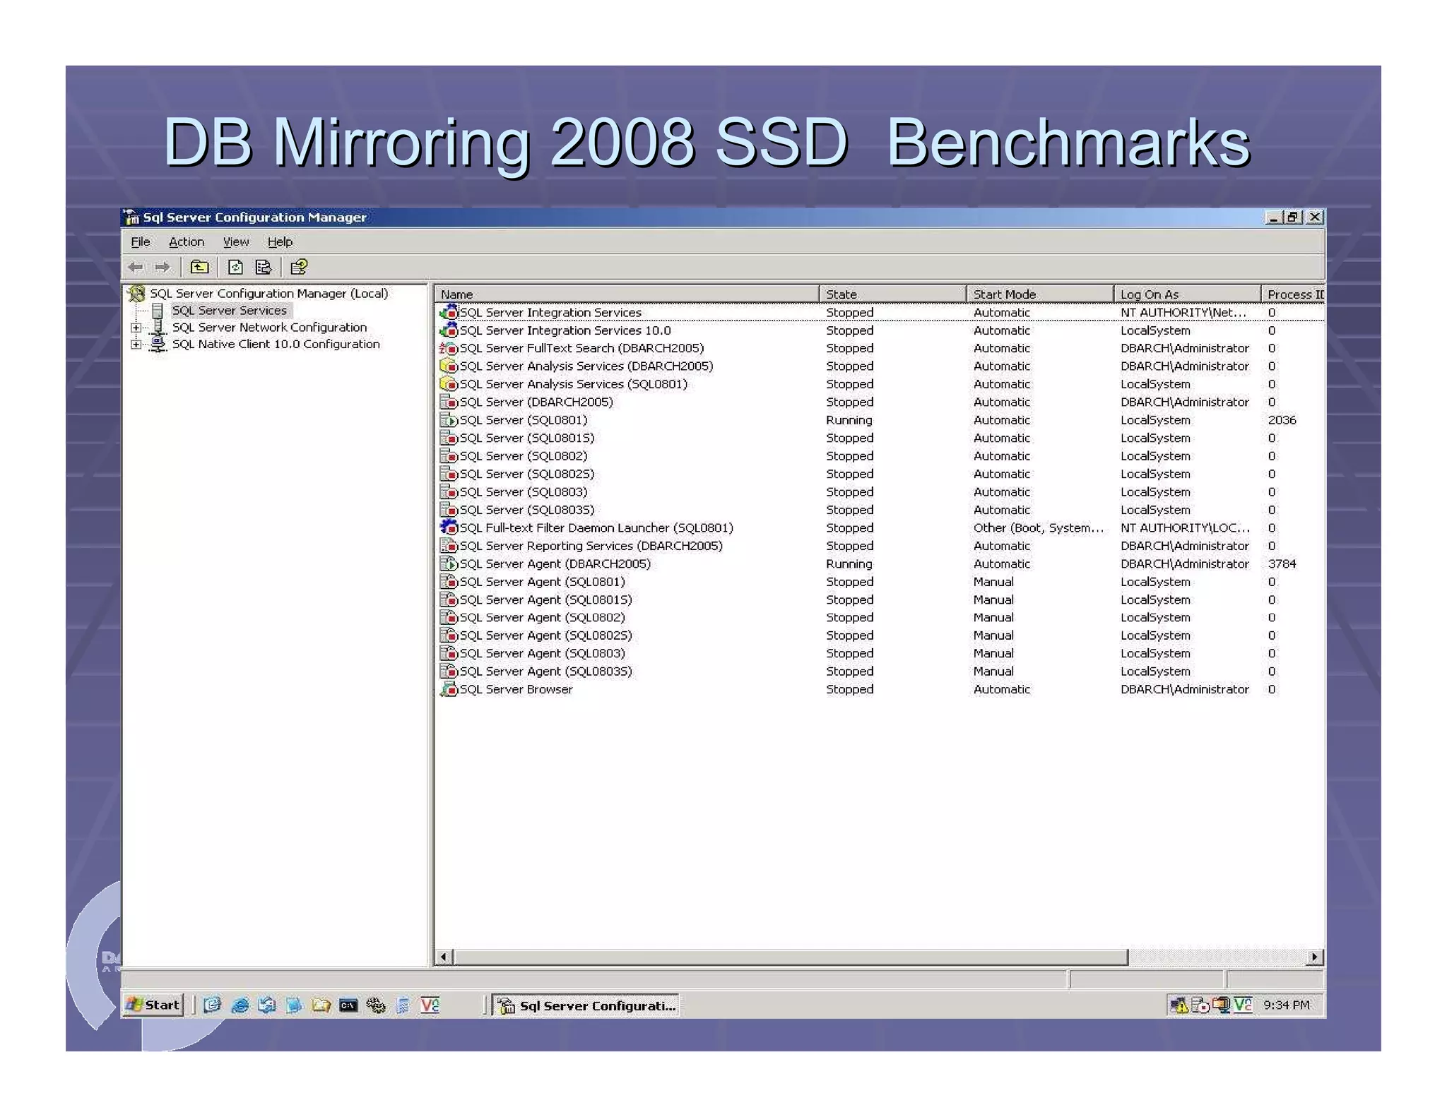Sort by the Log On As column header

click(1188, 294)
